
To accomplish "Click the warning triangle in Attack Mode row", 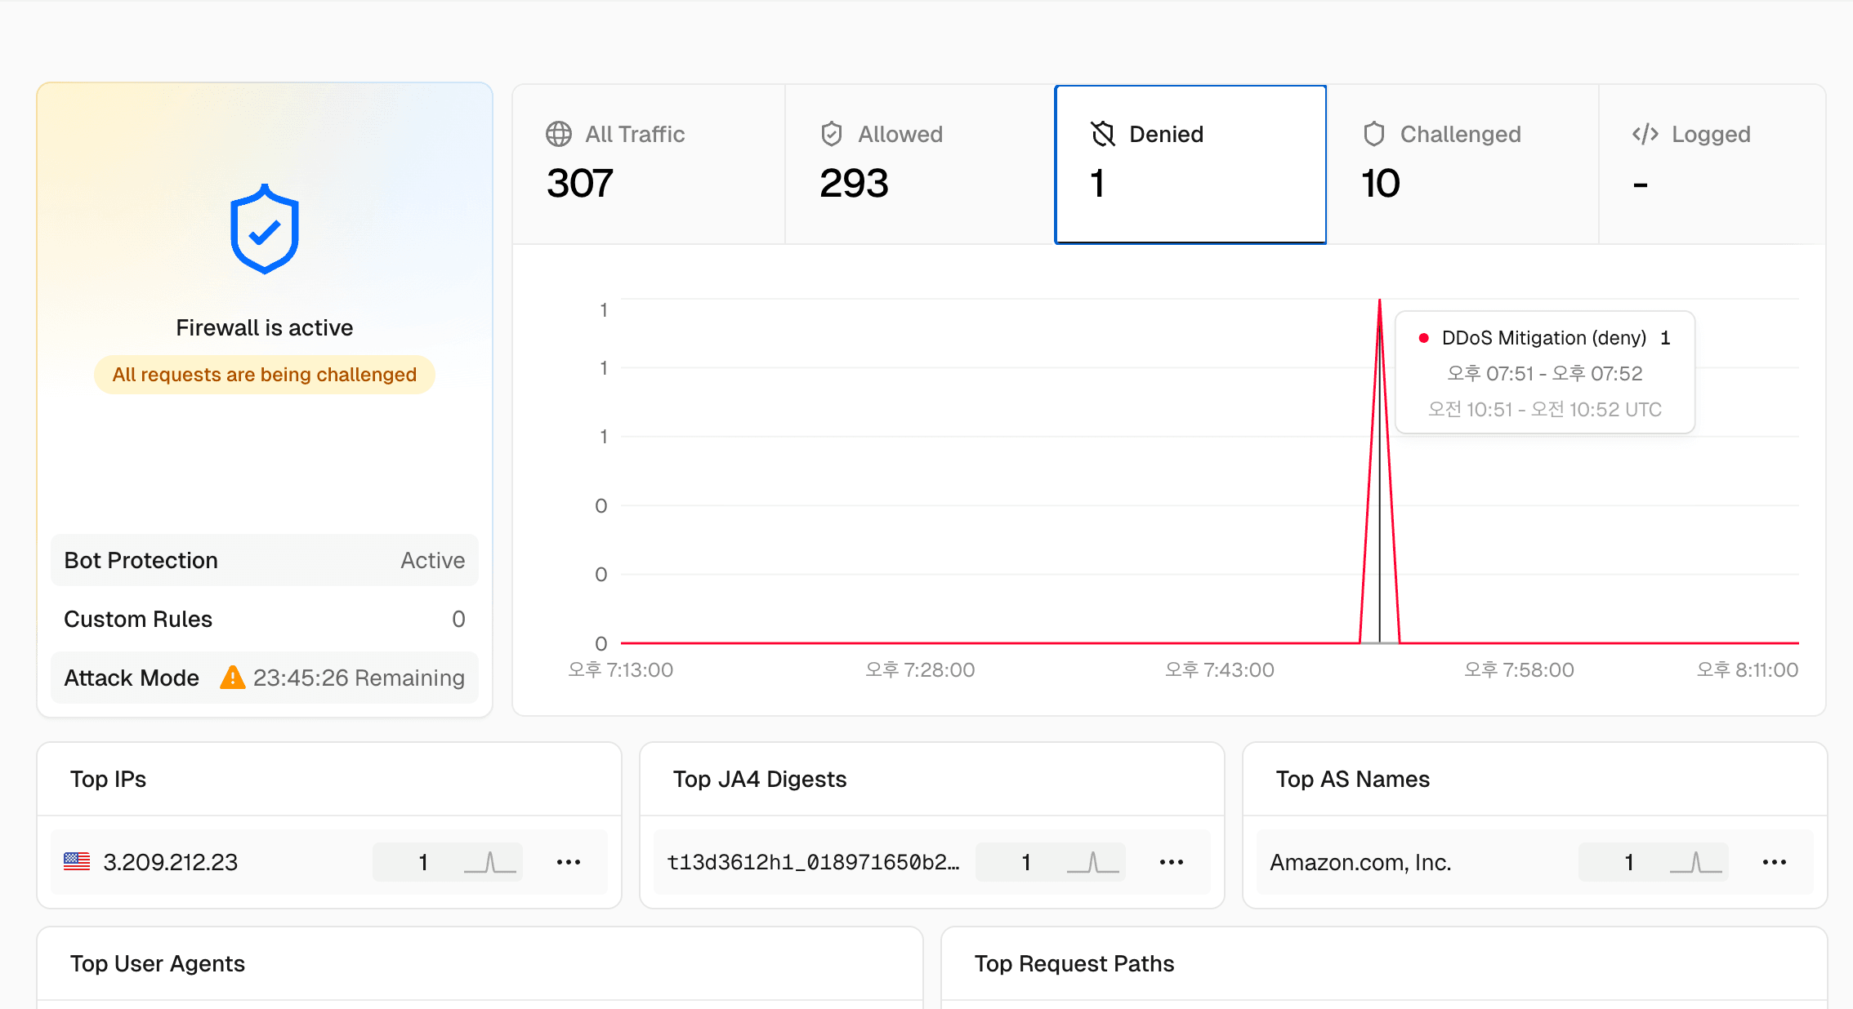I will coord(233,678).
